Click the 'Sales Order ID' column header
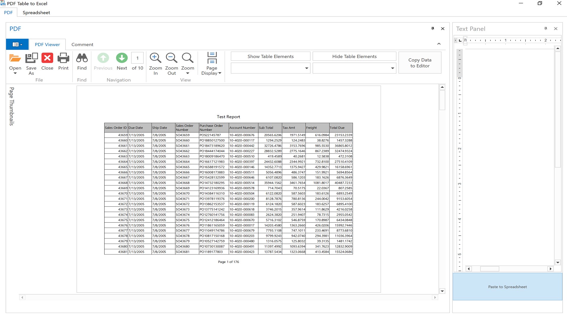The height and width of the screenshot is (318, 567). tap(116, 128)
